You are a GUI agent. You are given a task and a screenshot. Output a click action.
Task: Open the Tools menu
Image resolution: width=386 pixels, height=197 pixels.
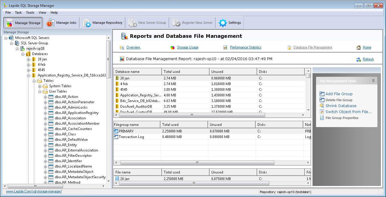30,12
